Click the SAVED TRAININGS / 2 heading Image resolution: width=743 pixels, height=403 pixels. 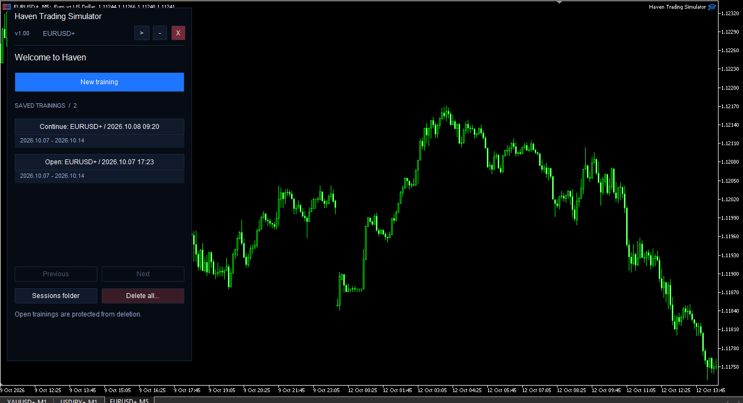(46, 106)
